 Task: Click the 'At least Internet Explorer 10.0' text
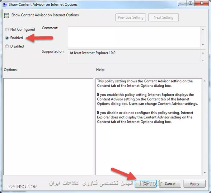coord(92,53)
